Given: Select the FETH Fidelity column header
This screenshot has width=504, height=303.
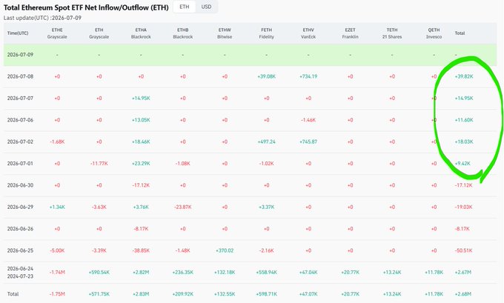Looking at the screenshot, I should pyautogui.click(x=267, y=33).
